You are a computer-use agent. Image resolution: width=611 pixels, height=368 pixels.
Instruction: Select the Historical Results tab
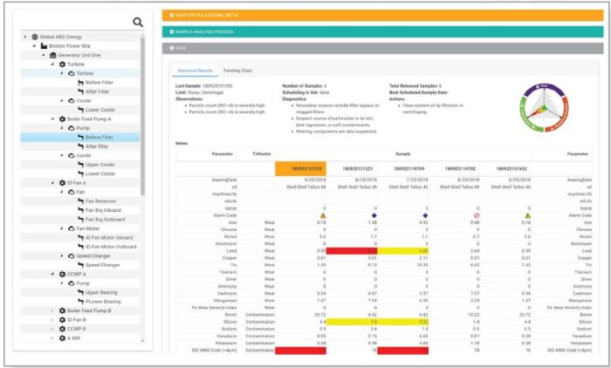pos(196,70)
